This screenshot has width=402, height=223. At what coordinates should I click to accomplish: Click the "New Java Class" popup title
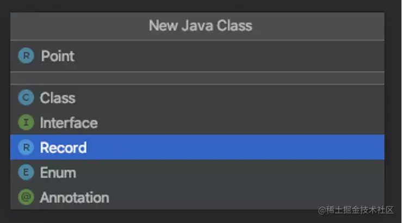200,25
